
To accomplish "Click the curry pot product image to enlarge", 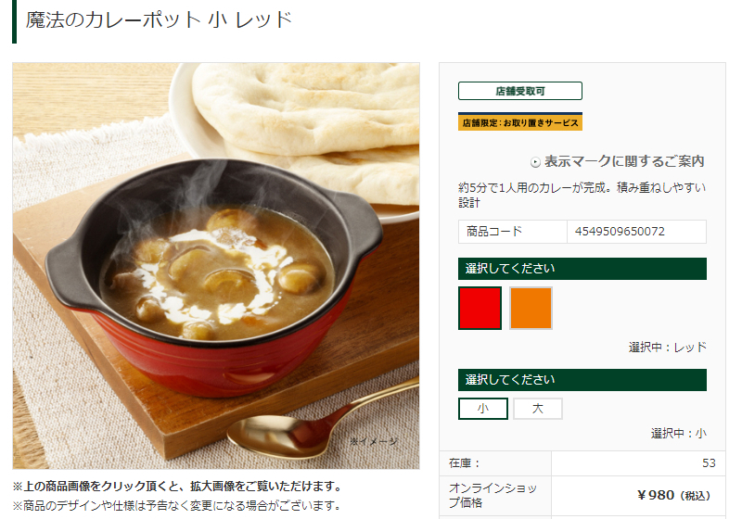I will click(215, 266).
